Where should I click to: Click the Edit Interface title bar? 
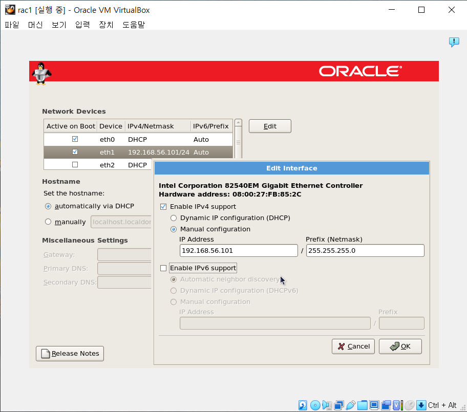pyautogui.click(x=292, y=168)
